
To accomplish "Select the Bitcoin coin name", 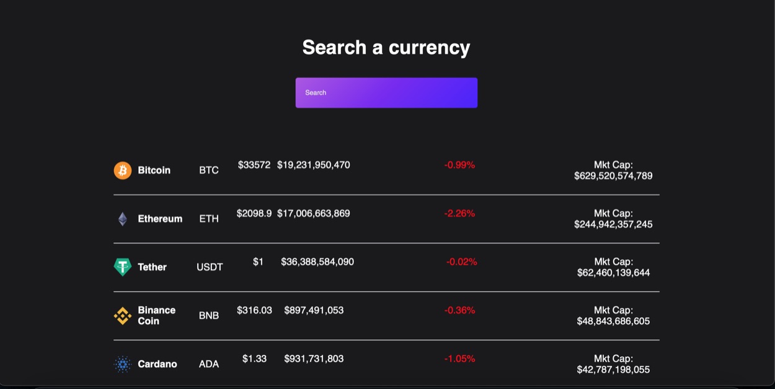I will coord(154,170).
